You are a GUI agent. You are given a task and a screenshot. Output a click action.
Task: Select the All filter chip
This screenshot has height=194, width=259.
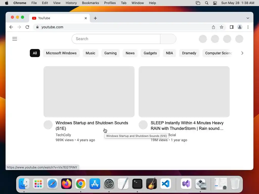point(35,53)
